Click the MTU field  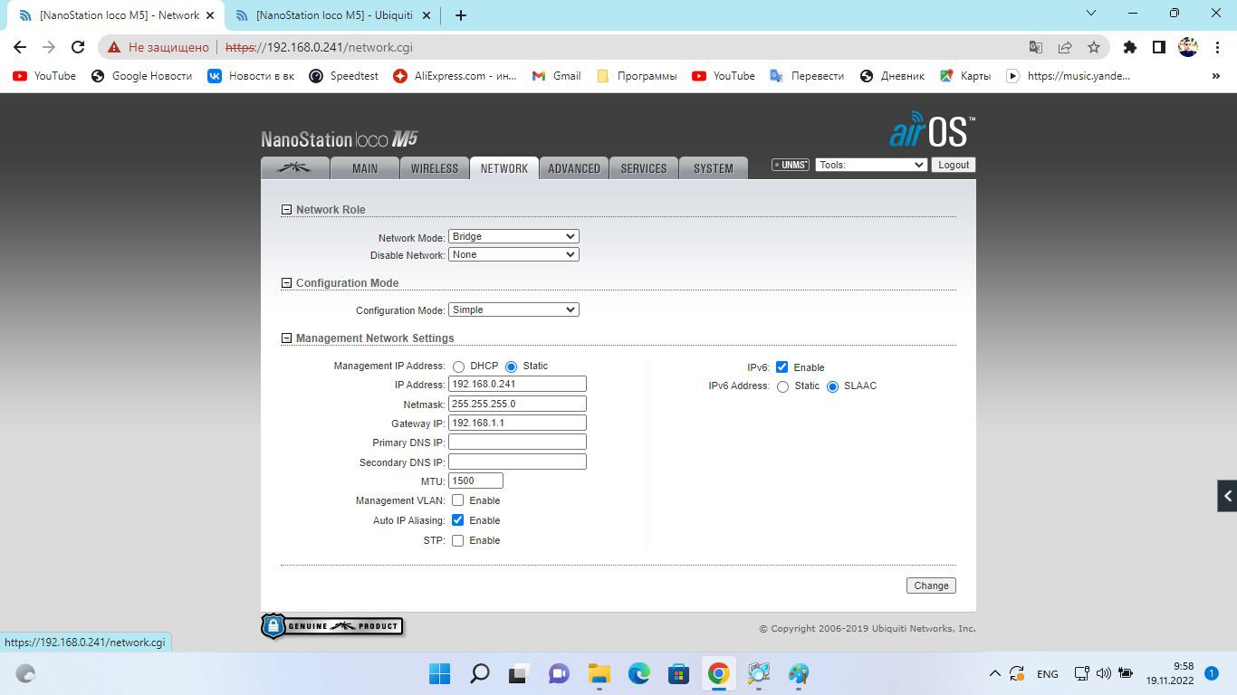coord(475,481)
